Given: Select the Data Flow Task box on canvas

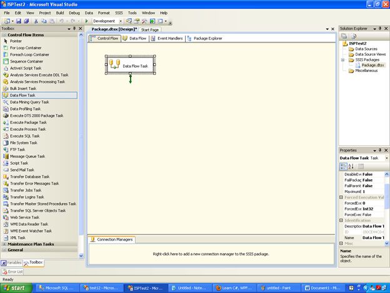Looking at the screenshot, I should [x=131, y=65].
